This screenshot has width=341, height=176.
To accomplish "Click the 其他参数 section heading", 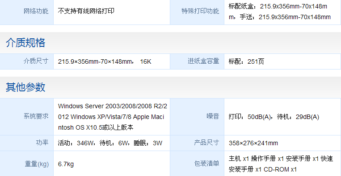I will (x=25, y=87).
